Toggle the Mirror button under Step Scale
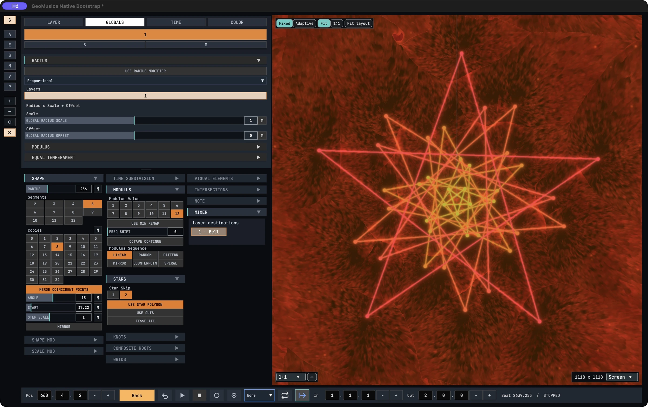 (64, 327)
